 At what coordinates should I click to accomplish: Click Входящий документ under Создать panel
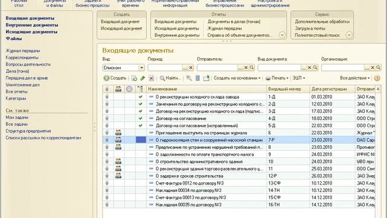click(120, 22)
